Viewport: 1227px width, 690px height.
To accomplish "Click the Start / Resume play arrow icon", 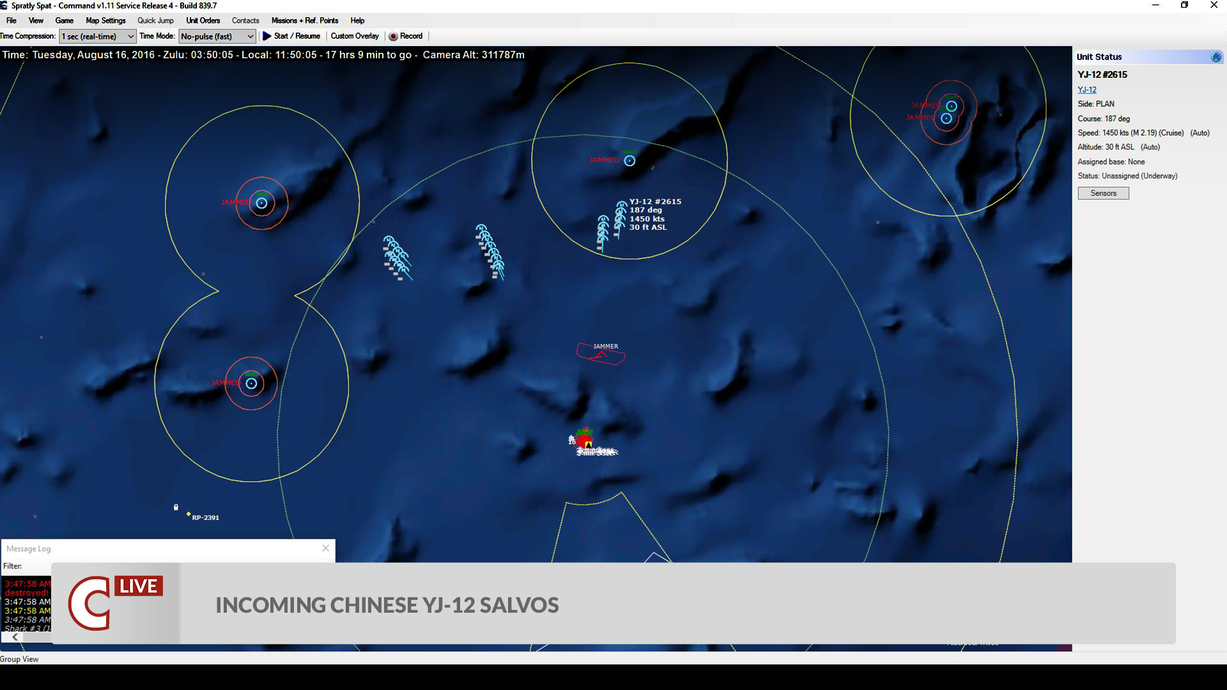I will coord(268,36).
